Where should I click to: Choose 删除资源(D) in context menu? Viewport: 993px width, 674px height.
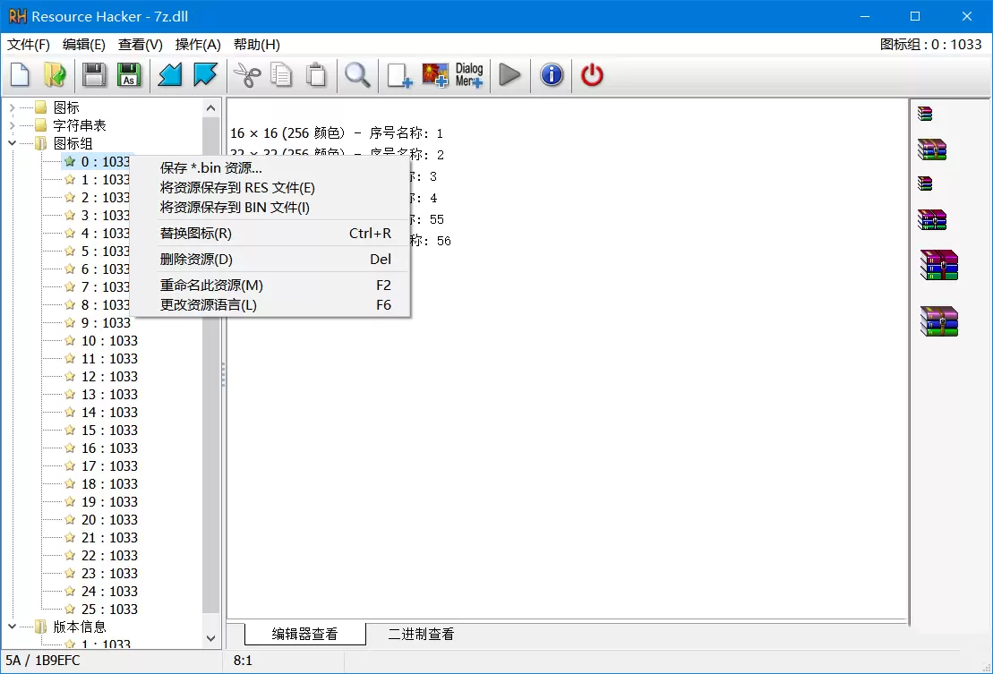coord(270,259)
